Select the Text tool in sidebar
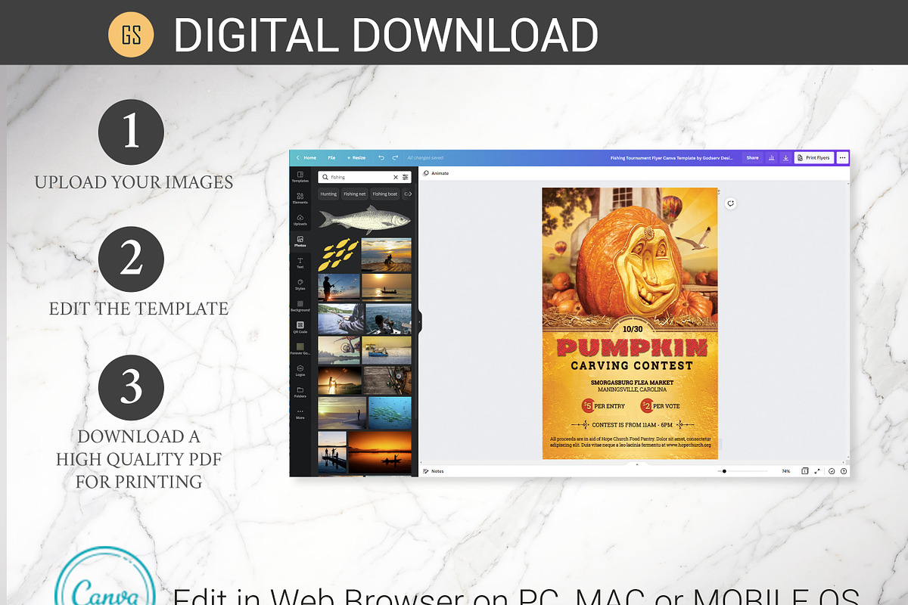Screen dimensions: 908x605 300,263
